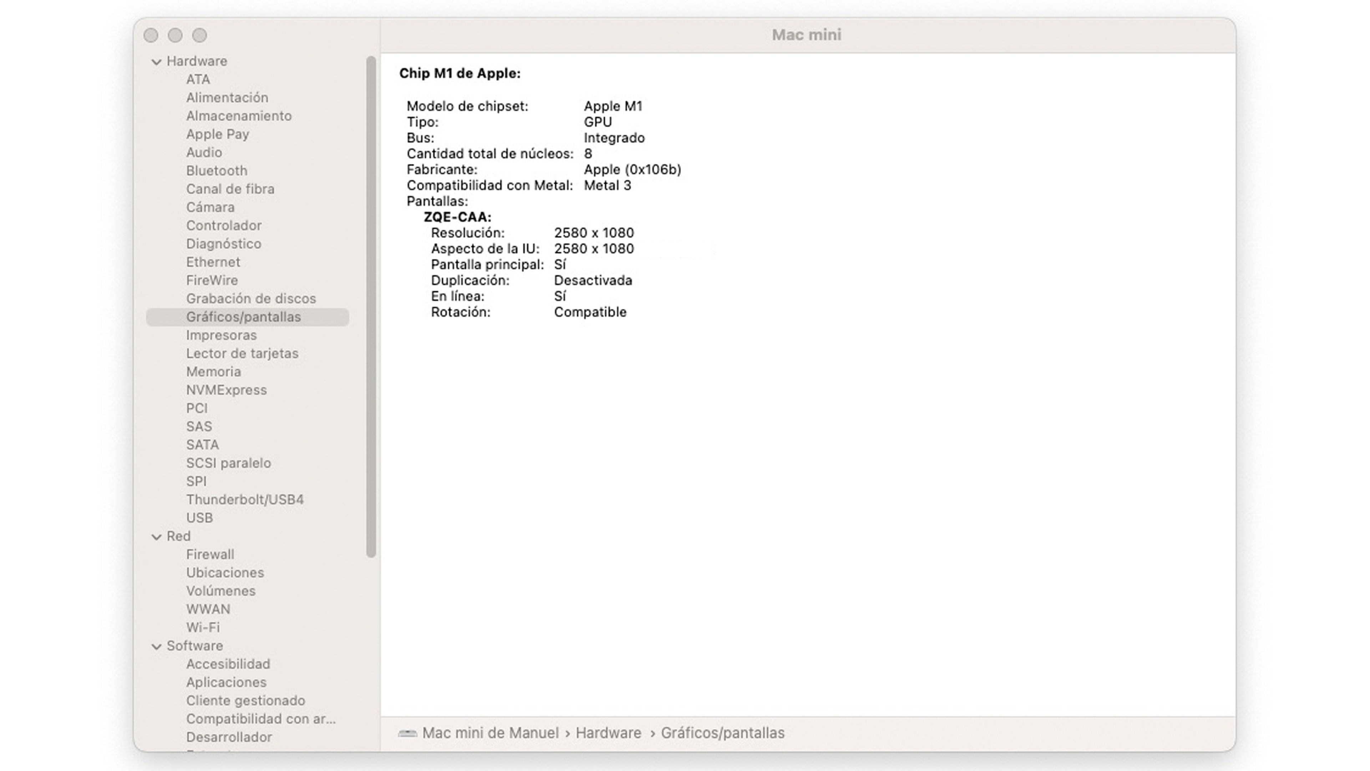Select Thunderbolt/USB4 in sidebar

click(x=245, y=500)
